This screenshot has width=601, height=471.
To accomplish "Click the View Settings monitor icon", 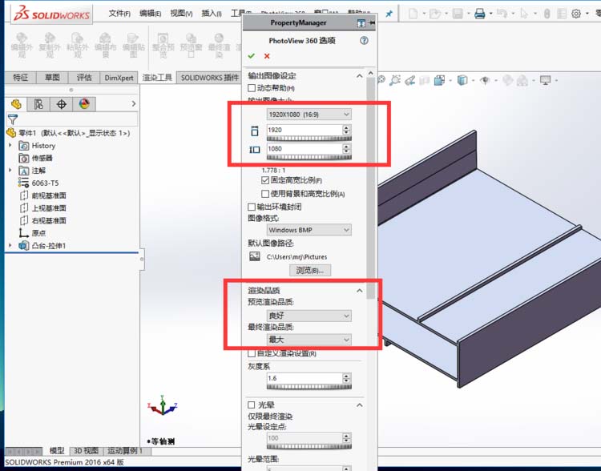I will click(545, 80).
